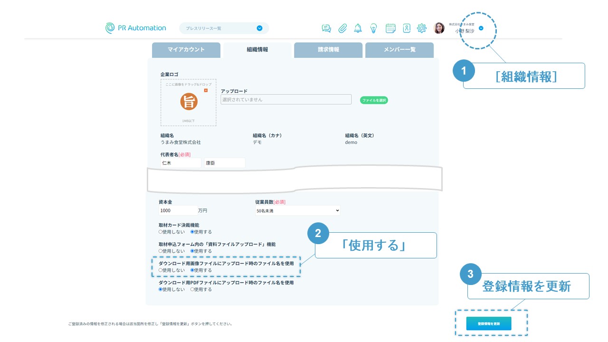Remove company logo with orange X icon

coord(206,90)
